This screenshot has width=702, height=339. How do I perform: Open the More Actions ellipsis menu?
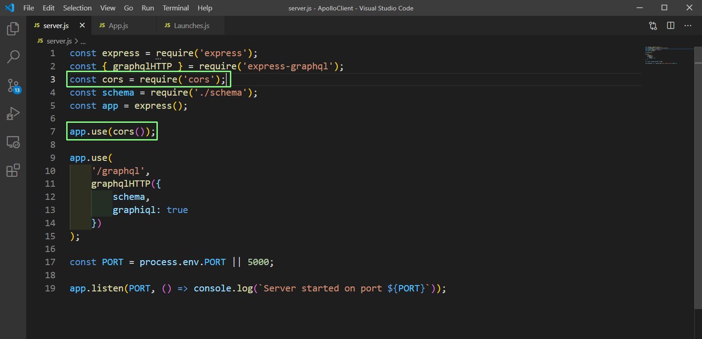click(x=688, y=26)
